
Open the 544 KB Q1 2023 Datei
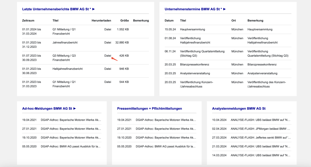click(x=108, y=82)
